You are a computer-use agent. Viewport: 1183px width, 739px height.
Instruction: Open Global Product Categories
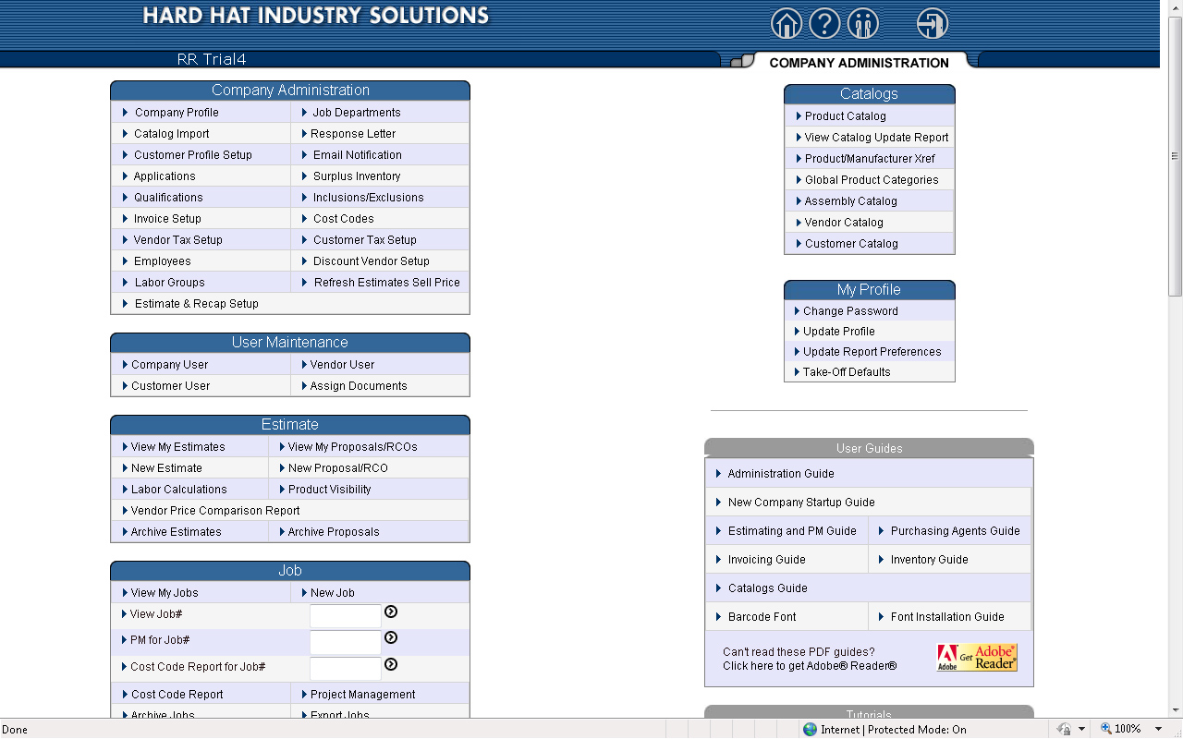click(x=872, y=180)
